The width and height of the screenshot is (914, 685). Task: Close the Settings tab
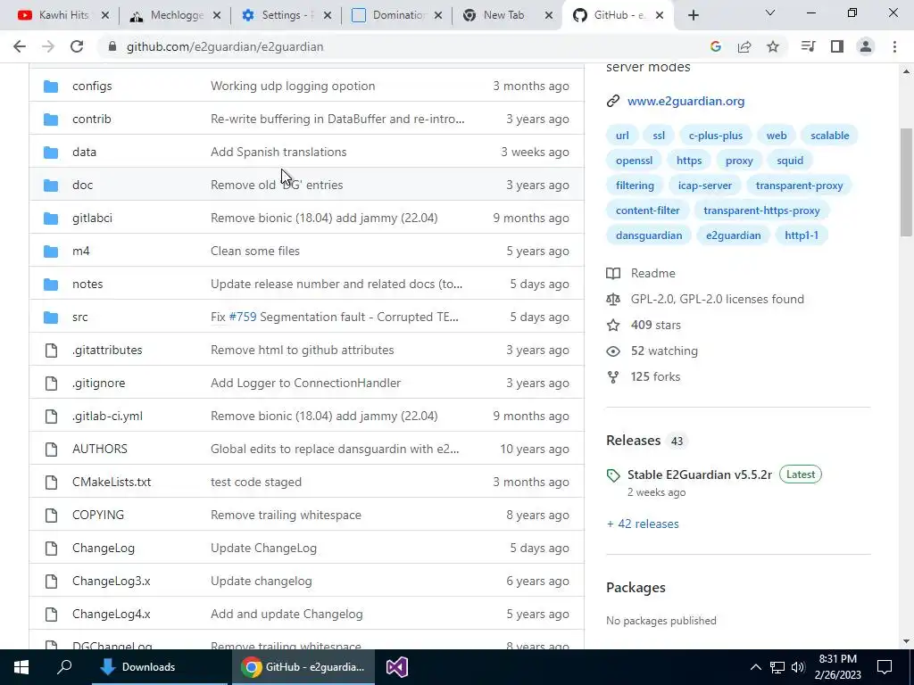(x=327, y=16)
